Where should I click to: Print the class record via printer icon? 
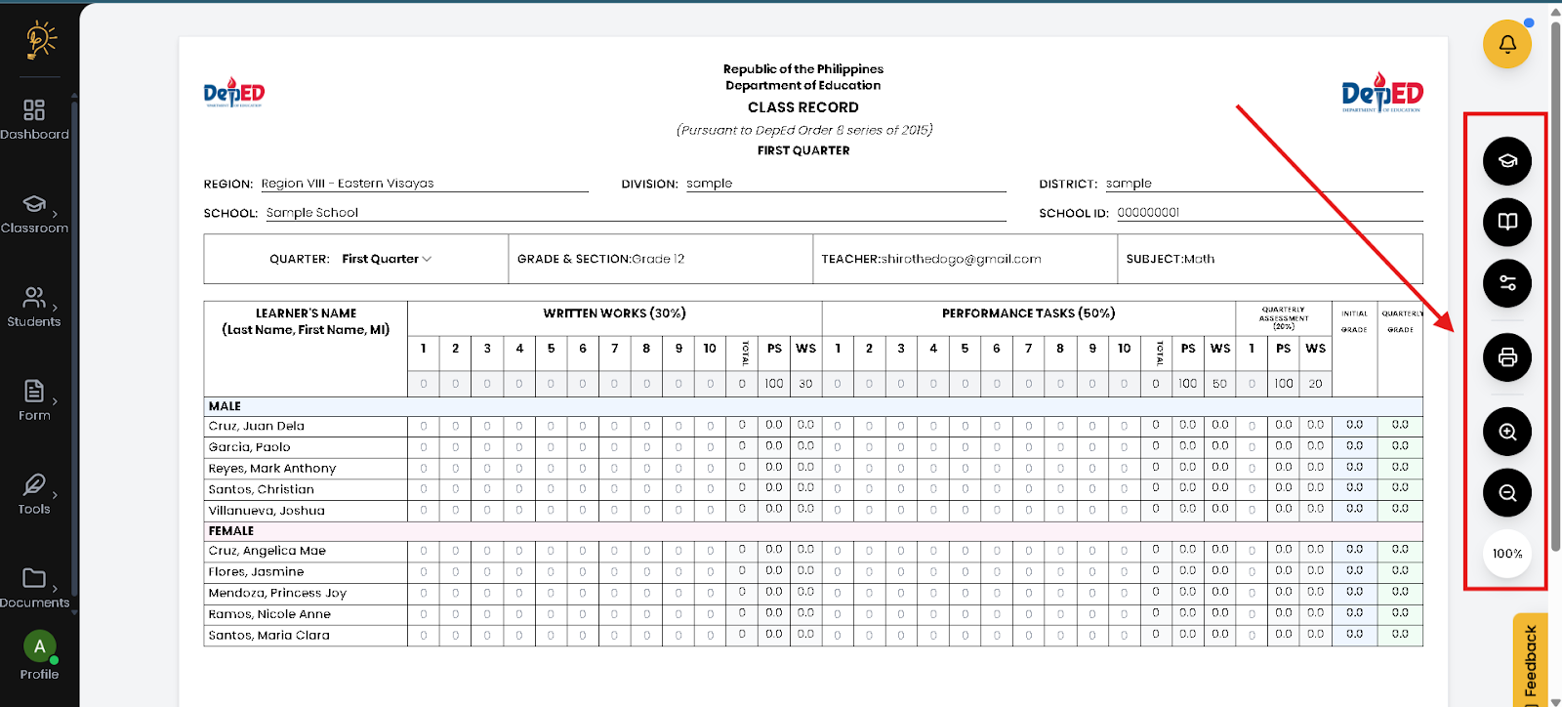coord(1506,357)
